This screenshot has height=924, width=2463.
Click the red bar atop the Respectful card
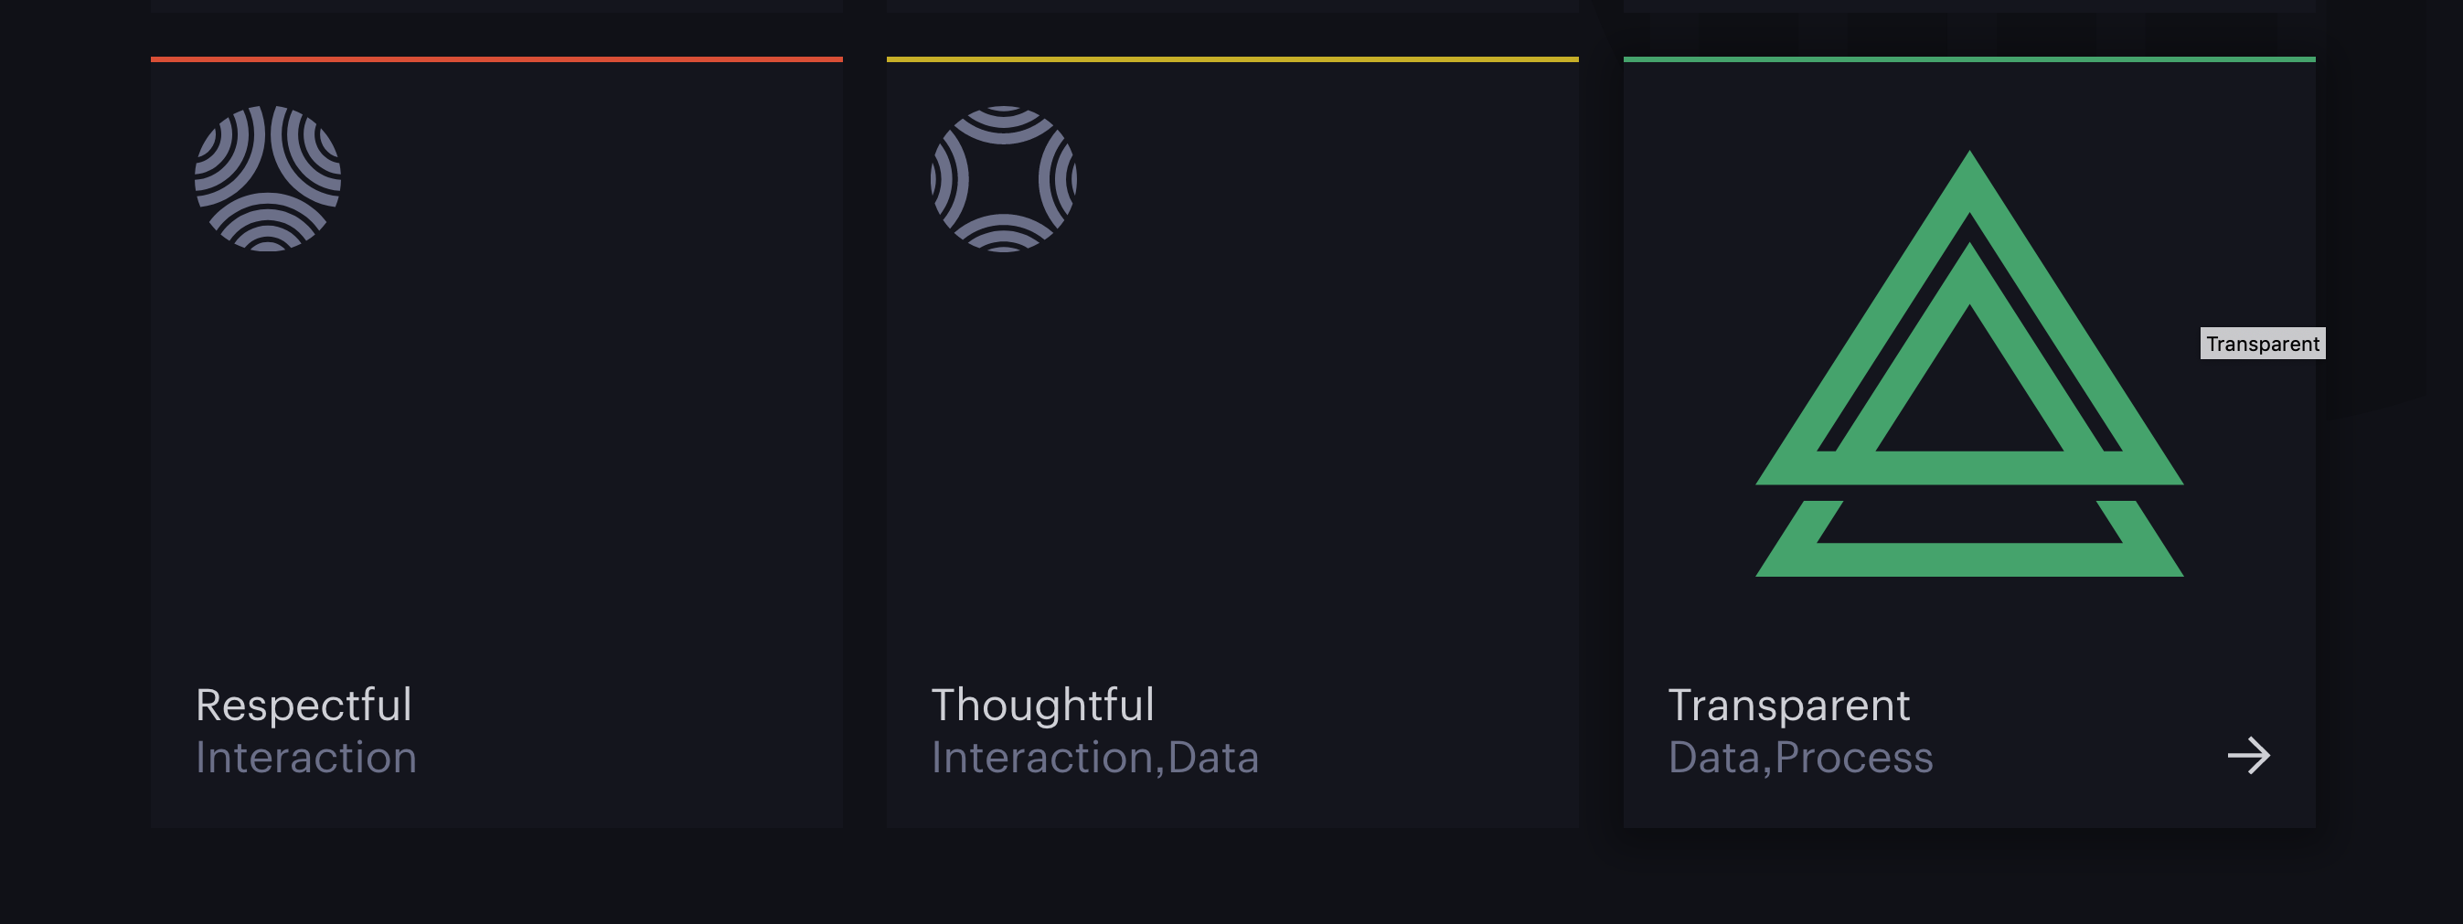coord(496,59)
